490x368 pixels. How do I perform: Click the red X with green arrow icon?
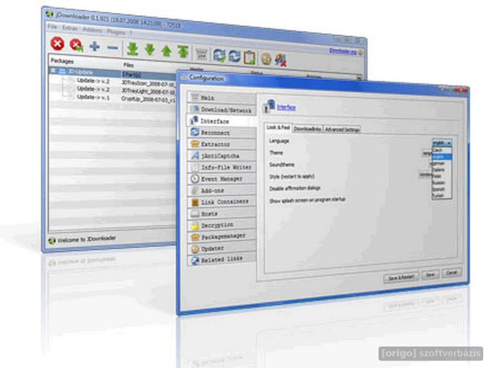click(x=76, y=45)
